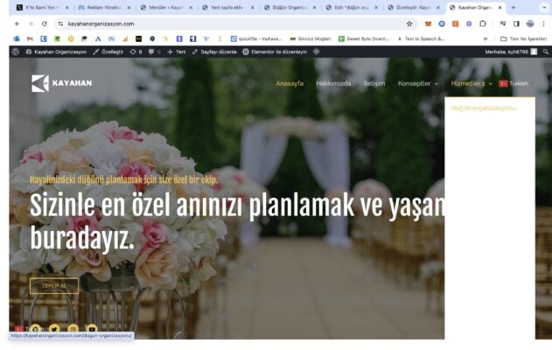Open the tab search dropdown arrow
Viewport: 552px width, 350px height.
(x=544, y=7)
